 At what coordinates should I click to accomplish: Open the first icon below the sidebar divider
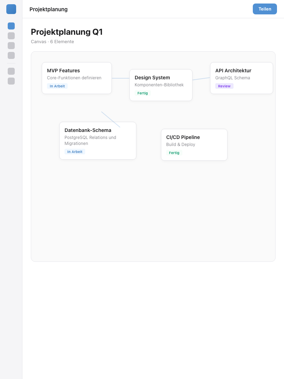coord(11,71)
